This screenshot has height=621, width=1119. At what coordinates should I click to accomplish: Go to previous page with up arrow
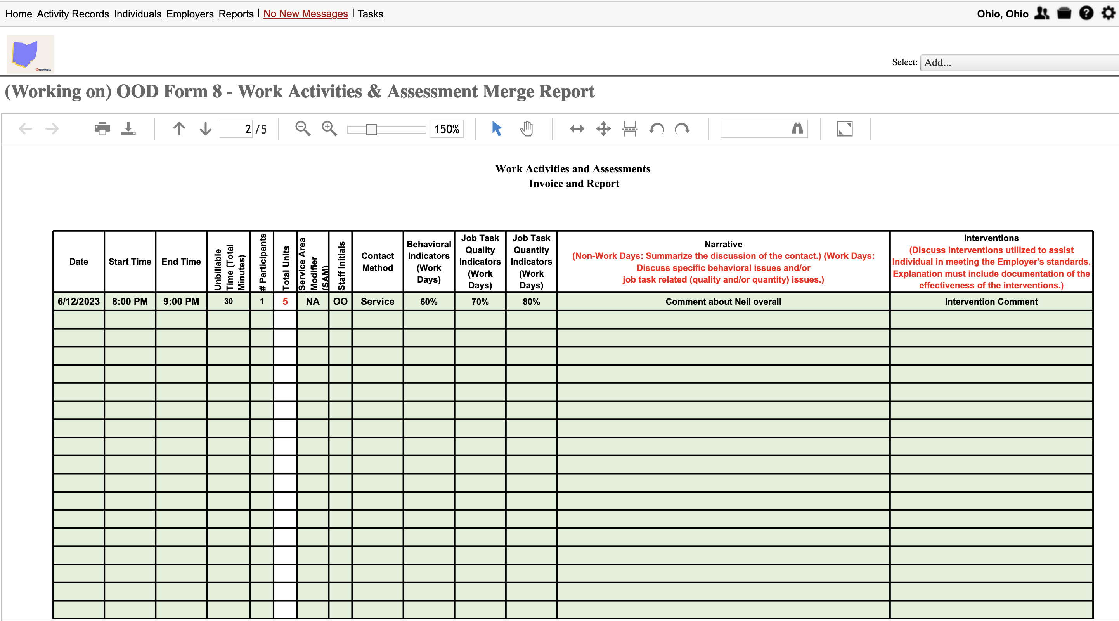click(x=179, y=128)
